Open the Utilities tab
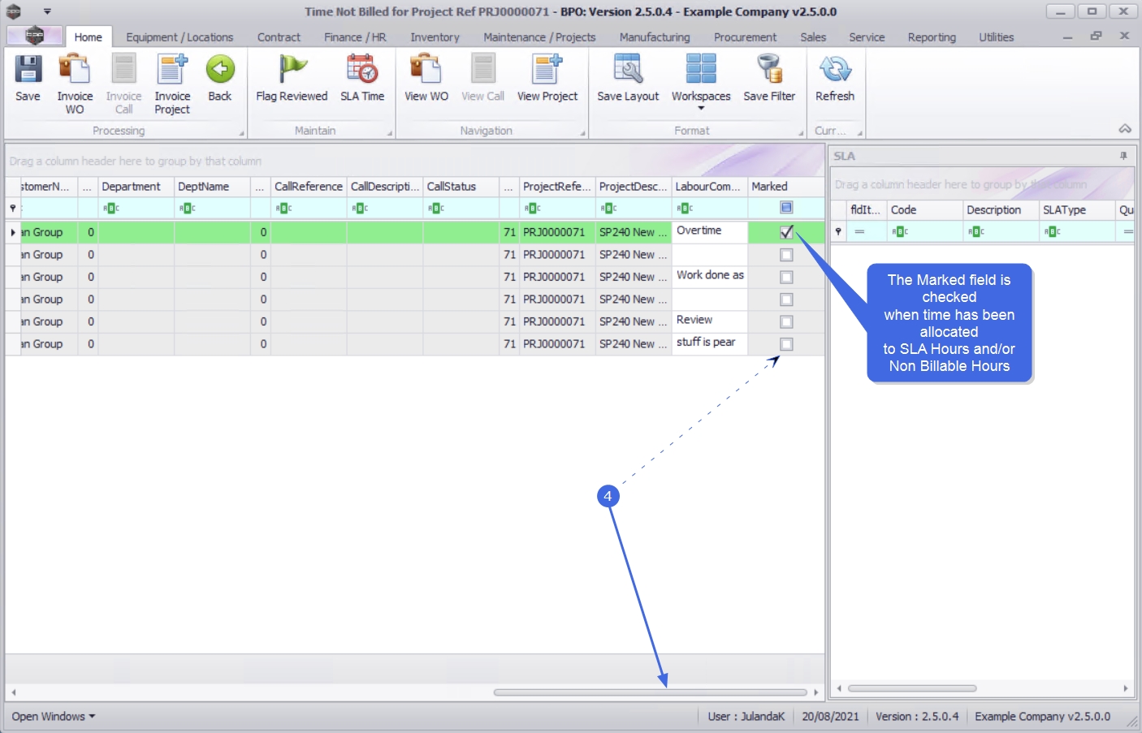Screen dimensions: 1142x733 (x=996, y=37)
